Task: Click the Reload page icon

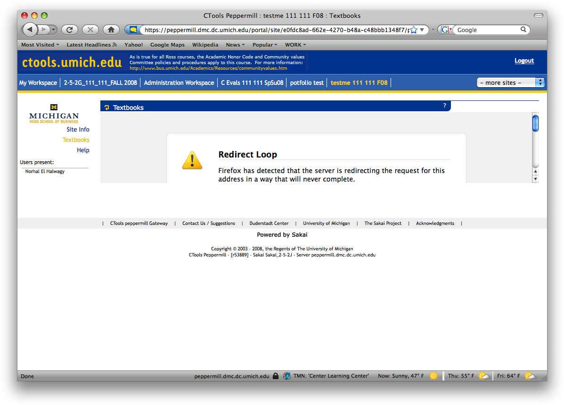Action: (69, 30)
